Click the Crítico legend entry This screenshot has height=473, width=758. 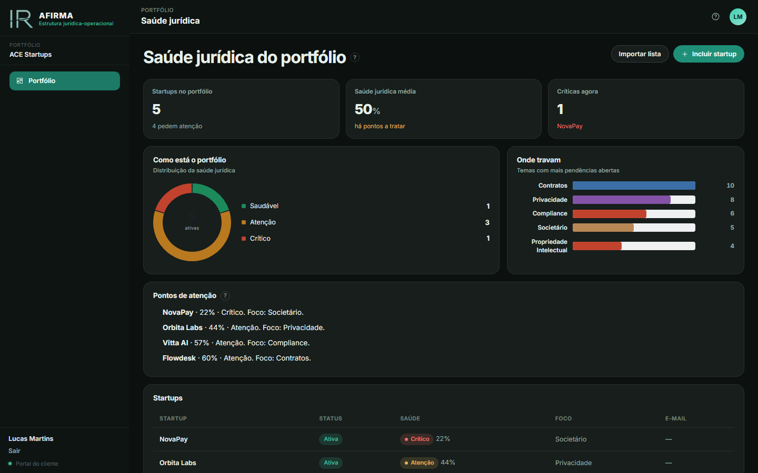[365, 239]
